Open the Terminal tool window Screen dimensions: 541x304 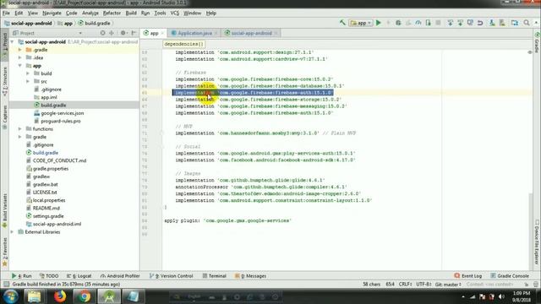pos(214,276)
